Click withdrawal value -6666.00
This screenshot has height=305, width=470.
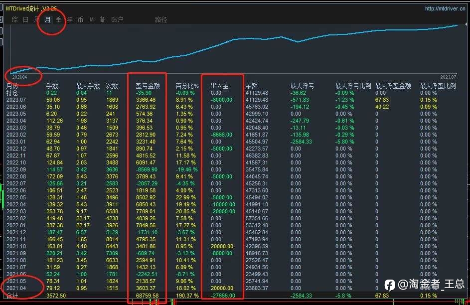click(x=221, y=135)
